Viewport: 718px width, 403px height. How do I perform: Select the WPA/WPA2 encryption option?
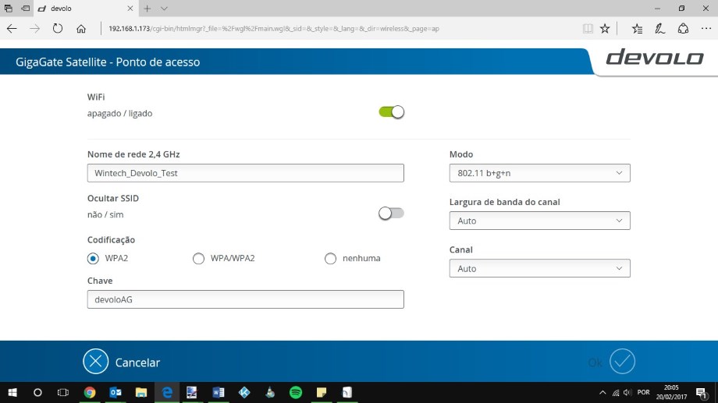click(x=198, y=259)
